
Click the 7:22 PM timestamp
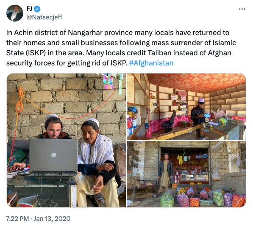pos(17,219)
